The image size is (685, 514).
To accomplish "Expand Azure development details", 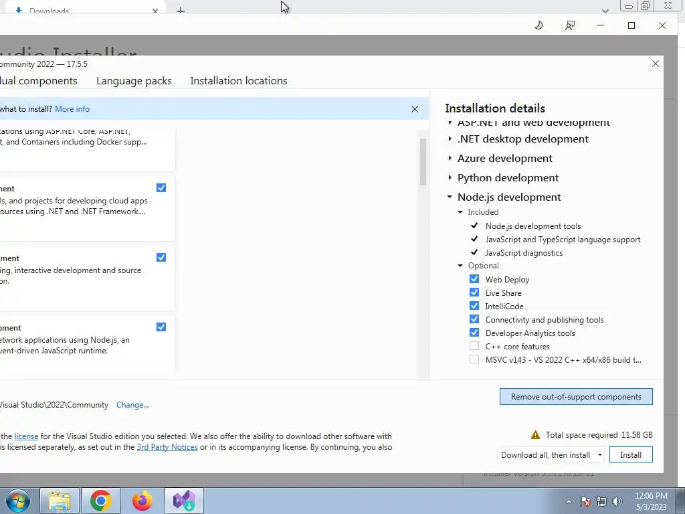I will (450, 158).
